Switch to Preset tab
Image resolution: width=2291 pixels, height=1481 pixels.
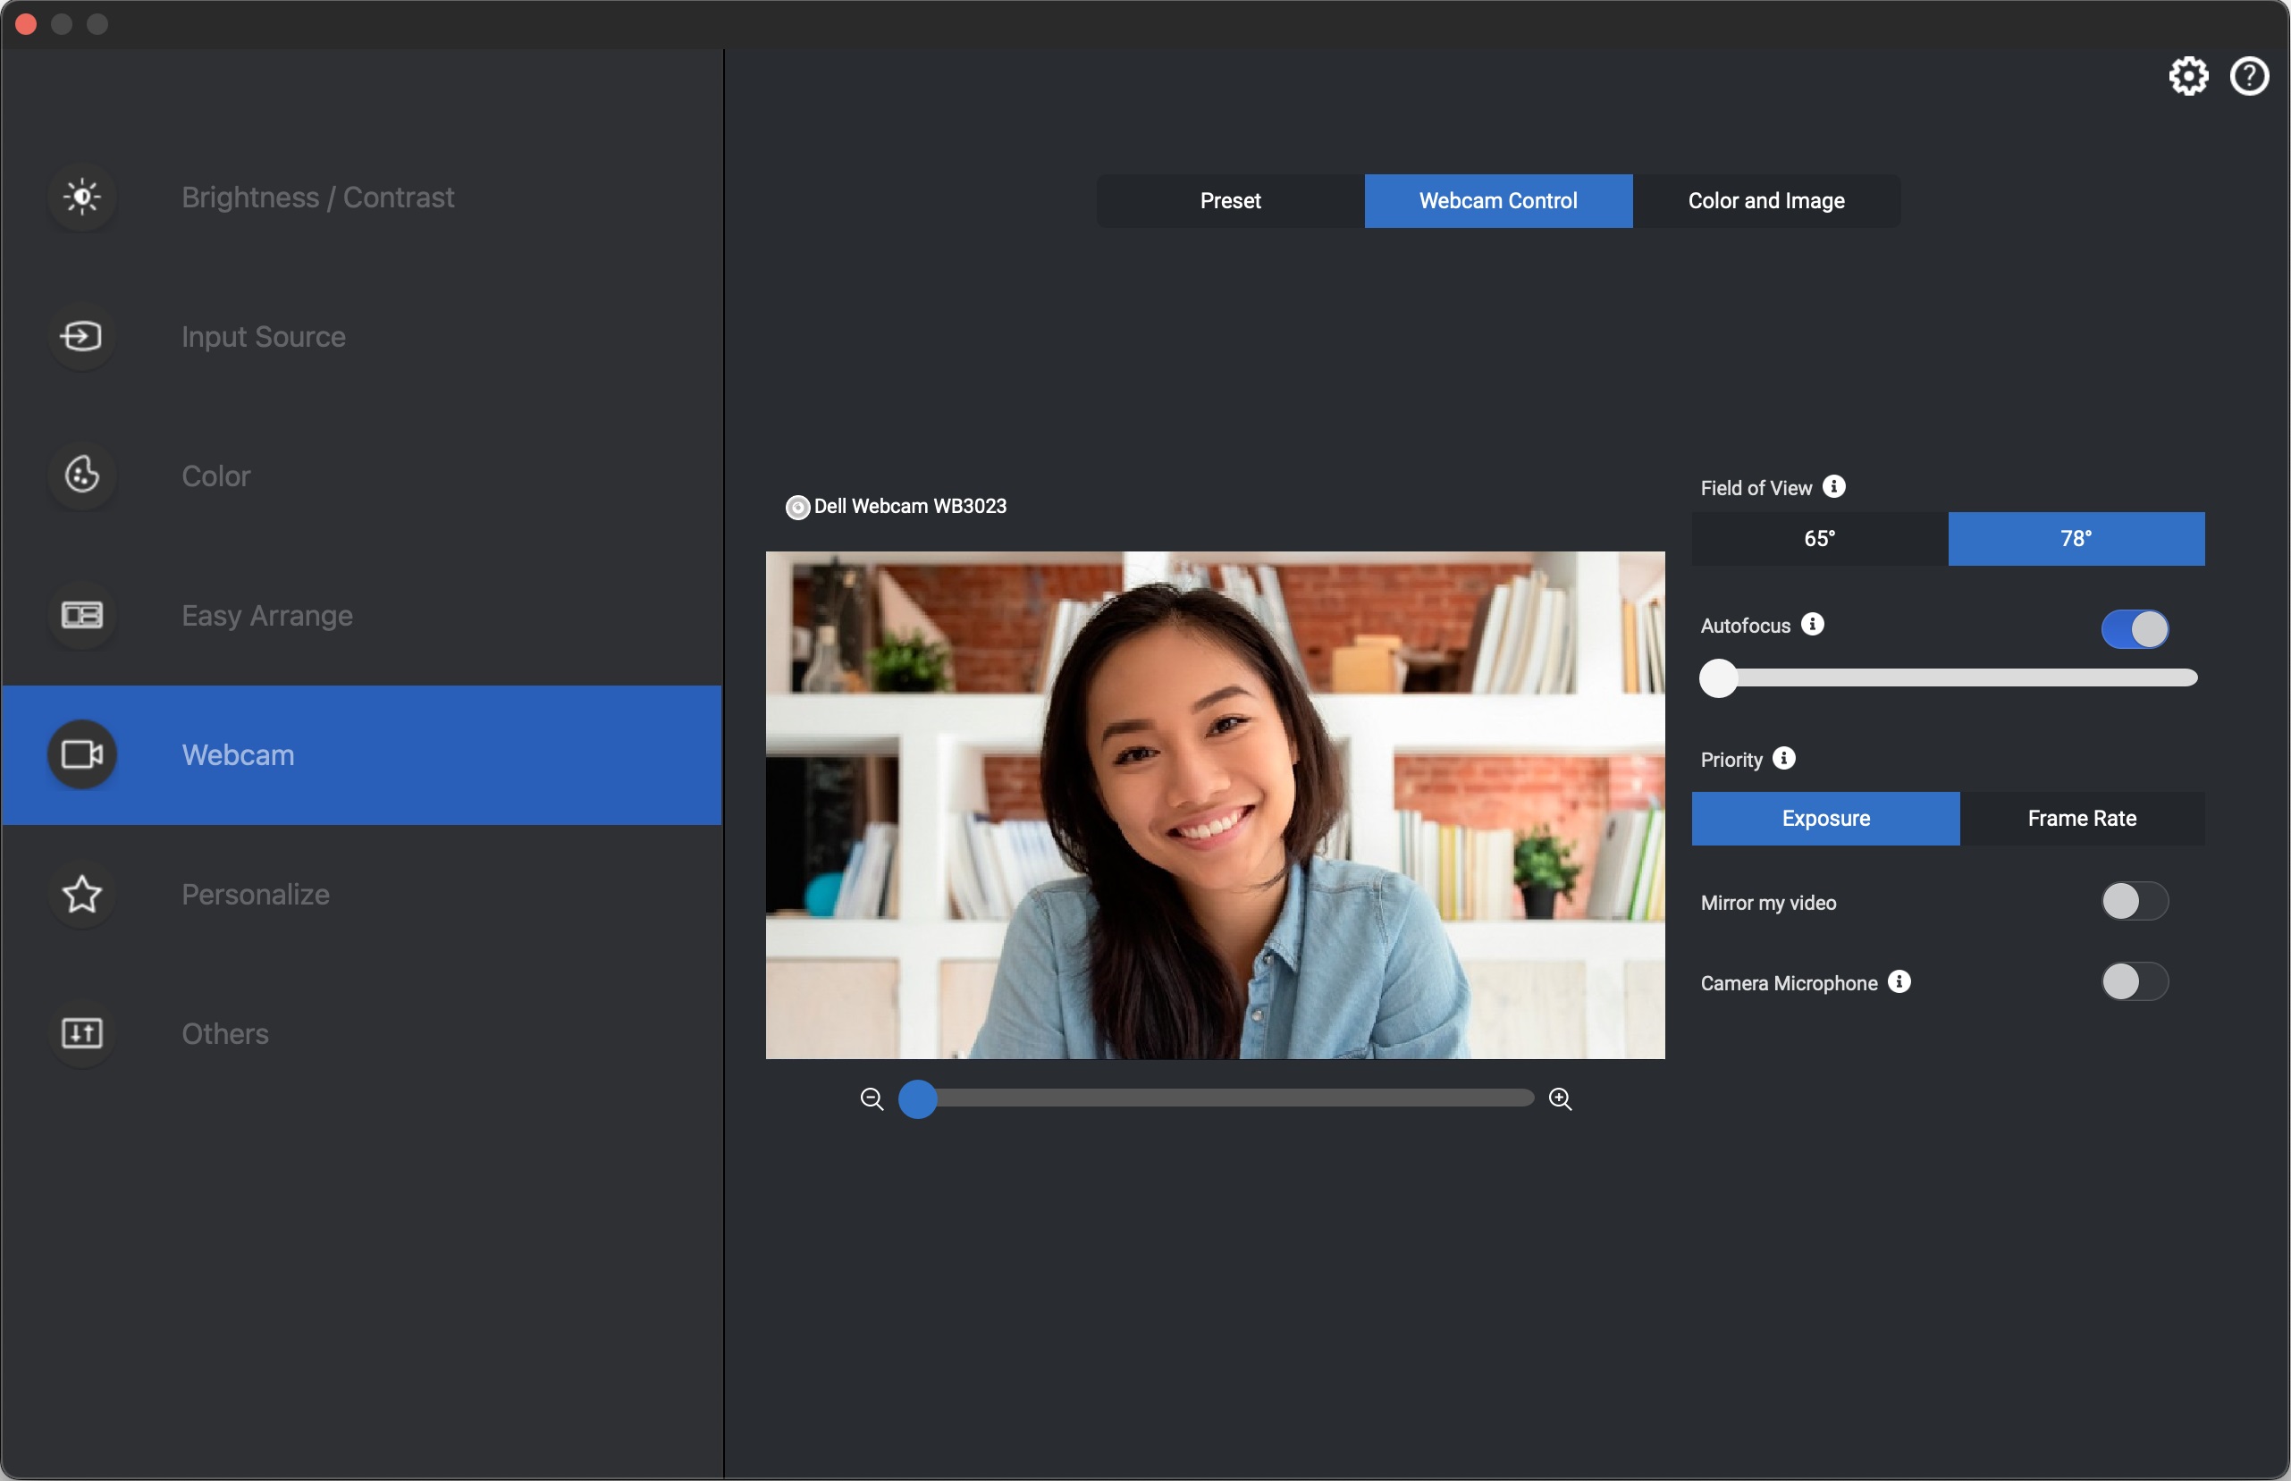(x=1231, y=198)
